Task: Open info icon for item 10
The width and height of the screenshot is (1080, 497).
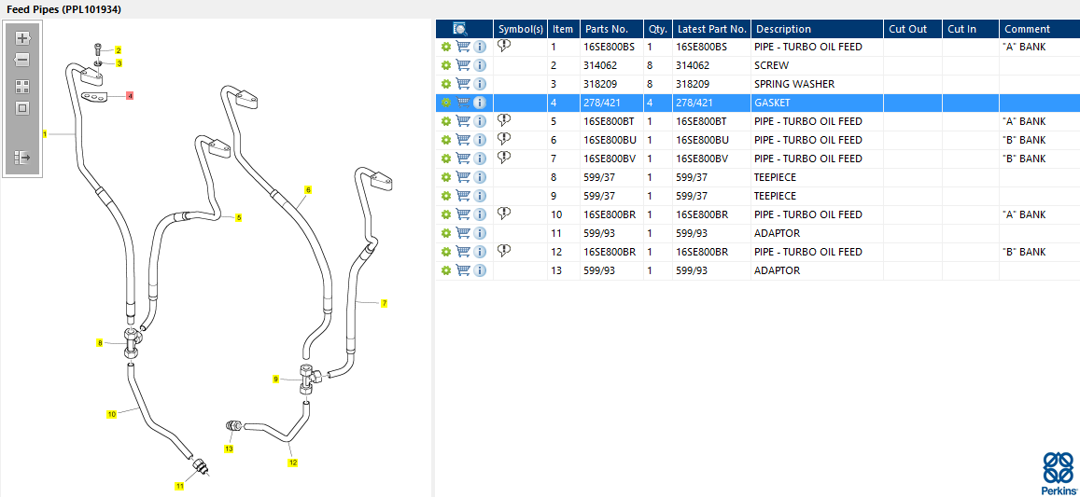Action: click(480, 214)
